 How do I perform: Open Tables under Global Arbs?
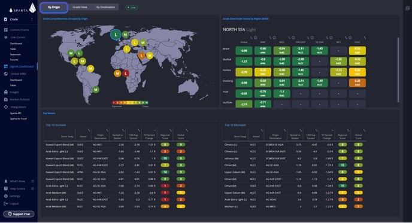coord(13,85)
